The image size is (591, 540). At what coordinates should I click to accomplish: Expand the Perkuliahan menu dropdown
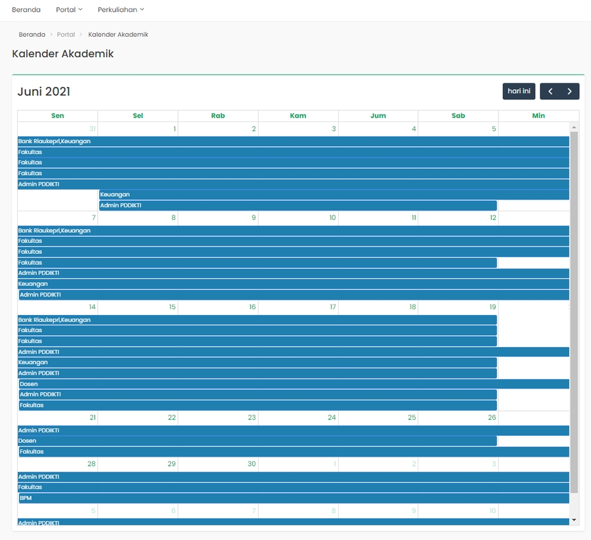click(121, 10)
